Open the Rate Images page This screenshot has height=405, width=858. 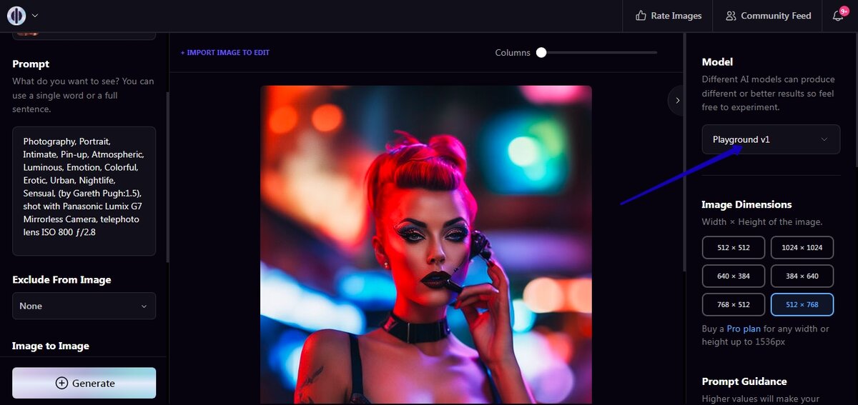[668, 16]
